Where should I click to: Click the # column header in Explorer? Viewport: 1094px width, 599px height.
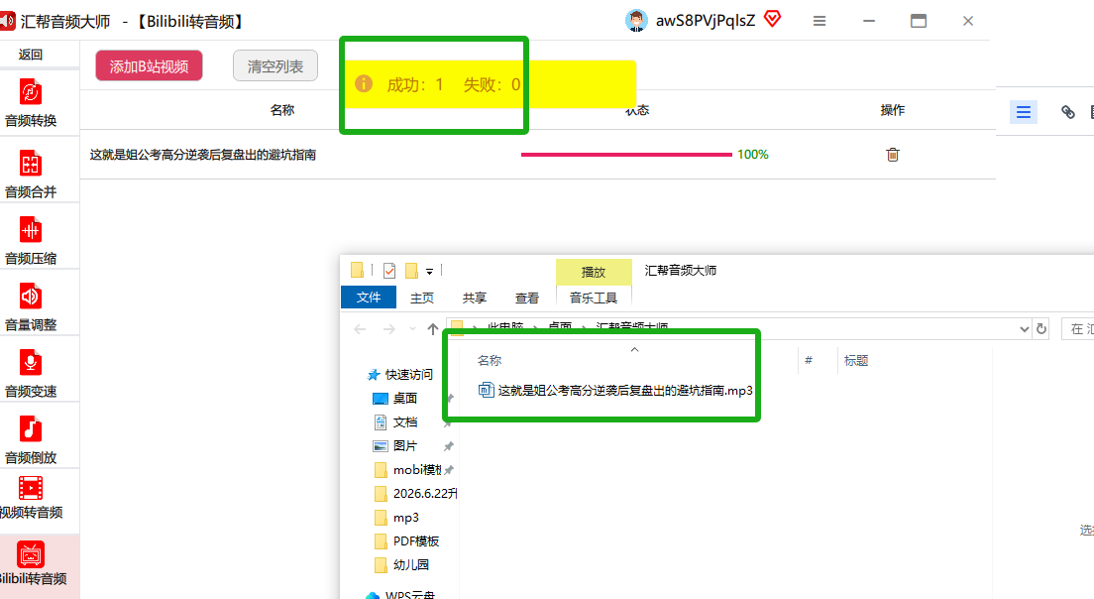point(809,360)
